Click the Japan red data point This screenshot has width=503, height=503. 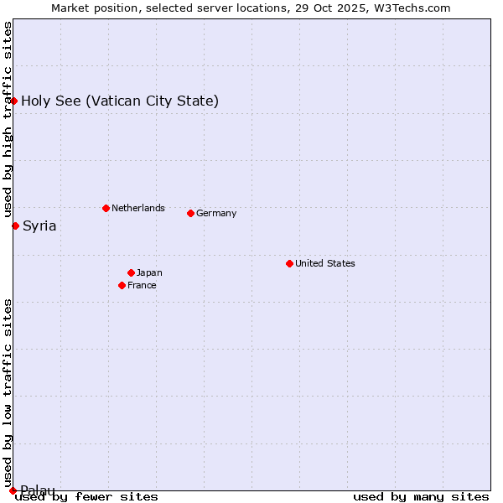click(x=131, y=272)
